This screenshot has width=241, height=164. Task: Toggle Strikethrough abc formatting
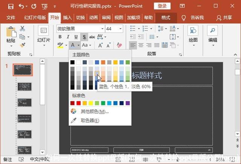92,37
